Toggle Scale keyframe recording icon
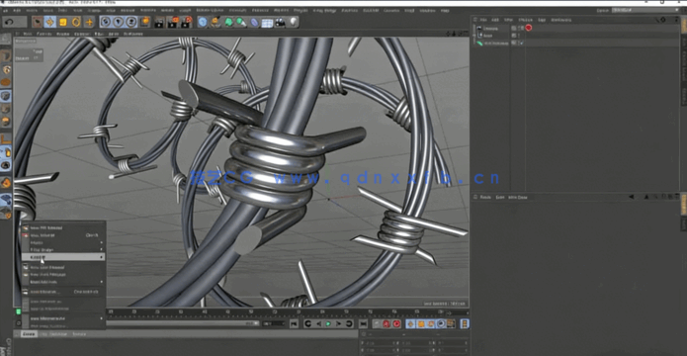This screenshot has height=356, width=687. pyautogui.click(x=421, y=324)
